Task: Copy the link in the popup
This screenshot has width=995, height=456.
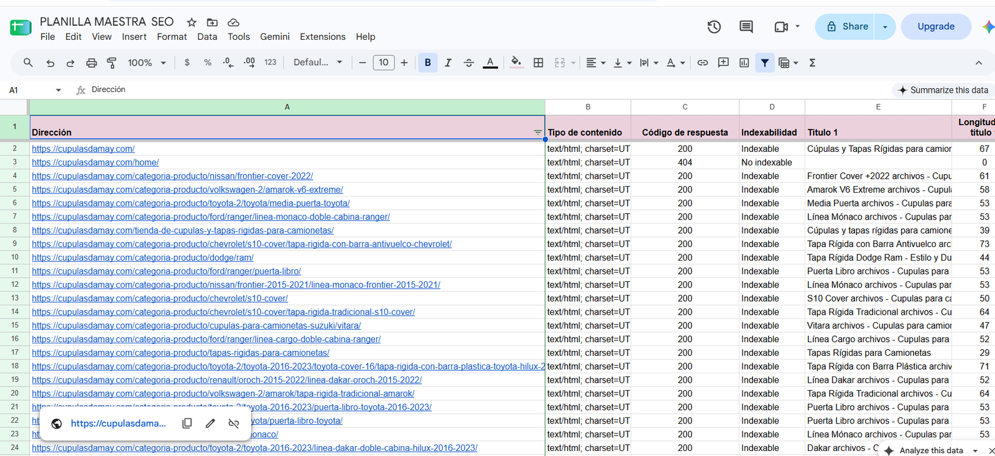Action: coord(187,424)
